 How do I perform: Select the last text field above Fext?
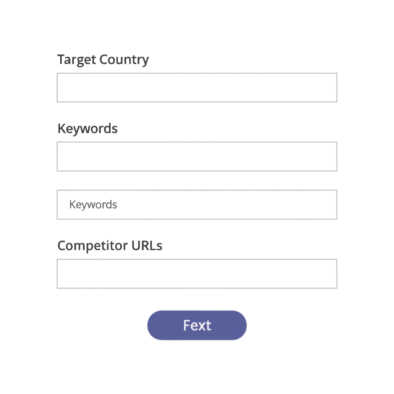[x=197, y=274]
